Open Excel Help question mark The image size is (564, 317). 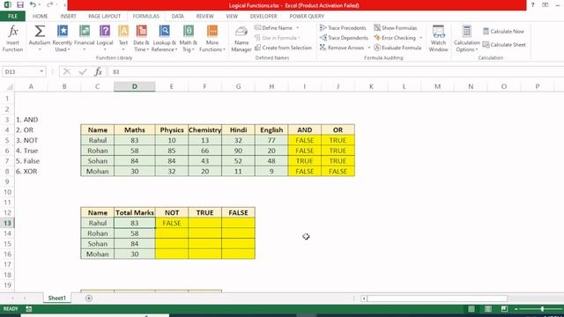click(x=532, y=4)
